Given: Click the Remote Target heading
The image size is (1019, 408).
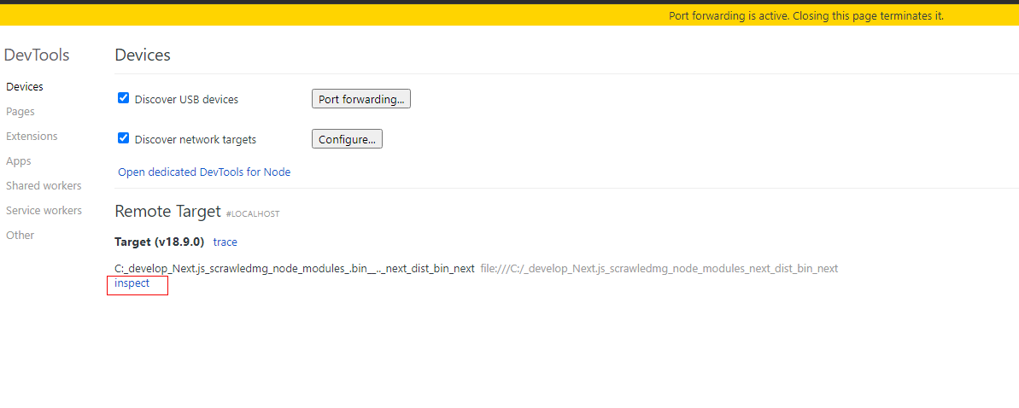Looking at the screenshot, I should coord(167,211).
